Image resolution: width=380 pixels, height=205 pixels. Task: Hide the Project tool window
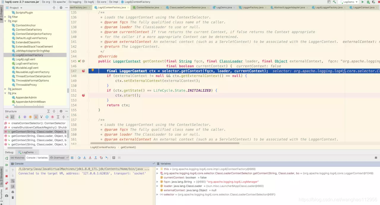click(66, 8)
